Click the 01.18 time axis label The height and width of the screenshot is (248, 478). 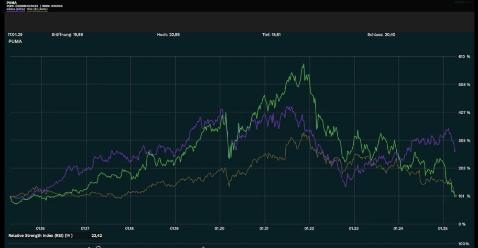[129, 229]
